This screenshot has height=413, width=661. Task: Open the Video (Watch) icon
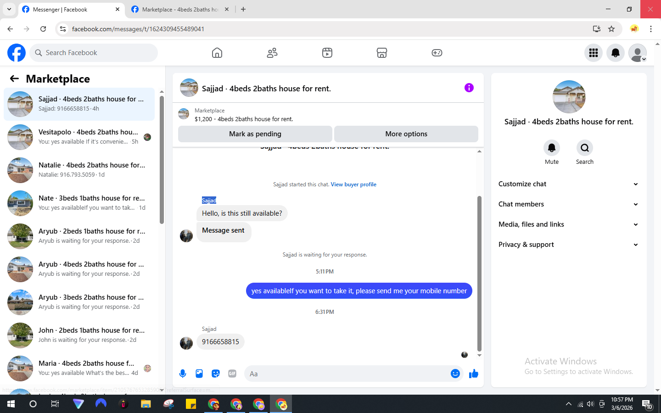click(327, 53)
